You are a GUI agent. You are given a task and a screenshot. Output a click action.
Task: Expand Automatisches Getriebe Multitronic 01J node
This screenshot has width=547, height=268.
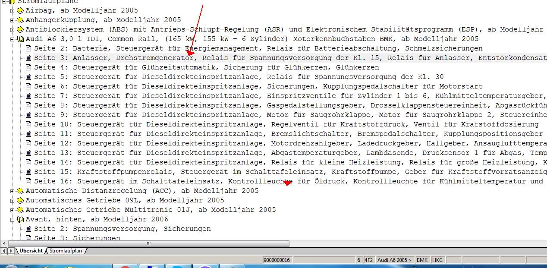(12, 210)
